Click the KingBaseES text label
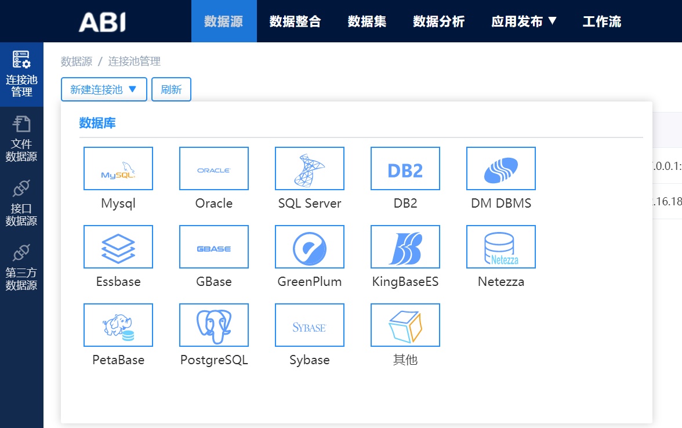Screen dimensions: 682x428 tap(405, 281)
